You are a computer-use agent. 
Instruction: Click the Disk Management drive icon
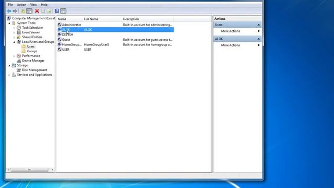coord(19,70)
